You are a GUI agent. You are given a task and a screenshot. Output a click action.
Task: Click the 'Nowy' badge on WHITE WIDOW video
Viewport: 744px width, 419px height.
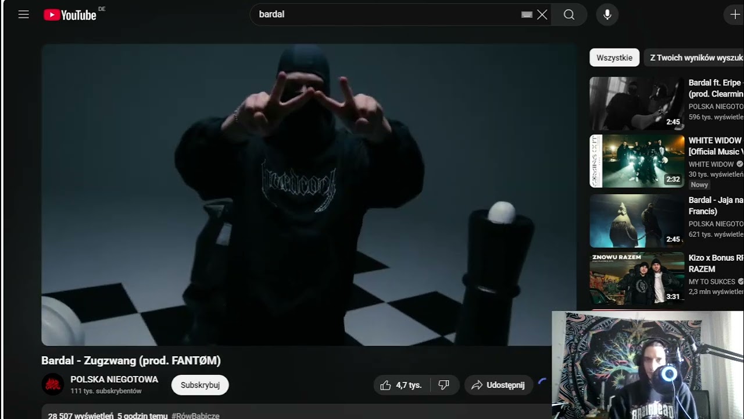(x=699, y=184)
